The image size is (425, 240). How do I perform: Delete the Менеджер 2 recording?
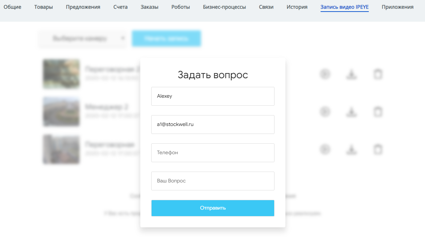click(x=378, y=111)
